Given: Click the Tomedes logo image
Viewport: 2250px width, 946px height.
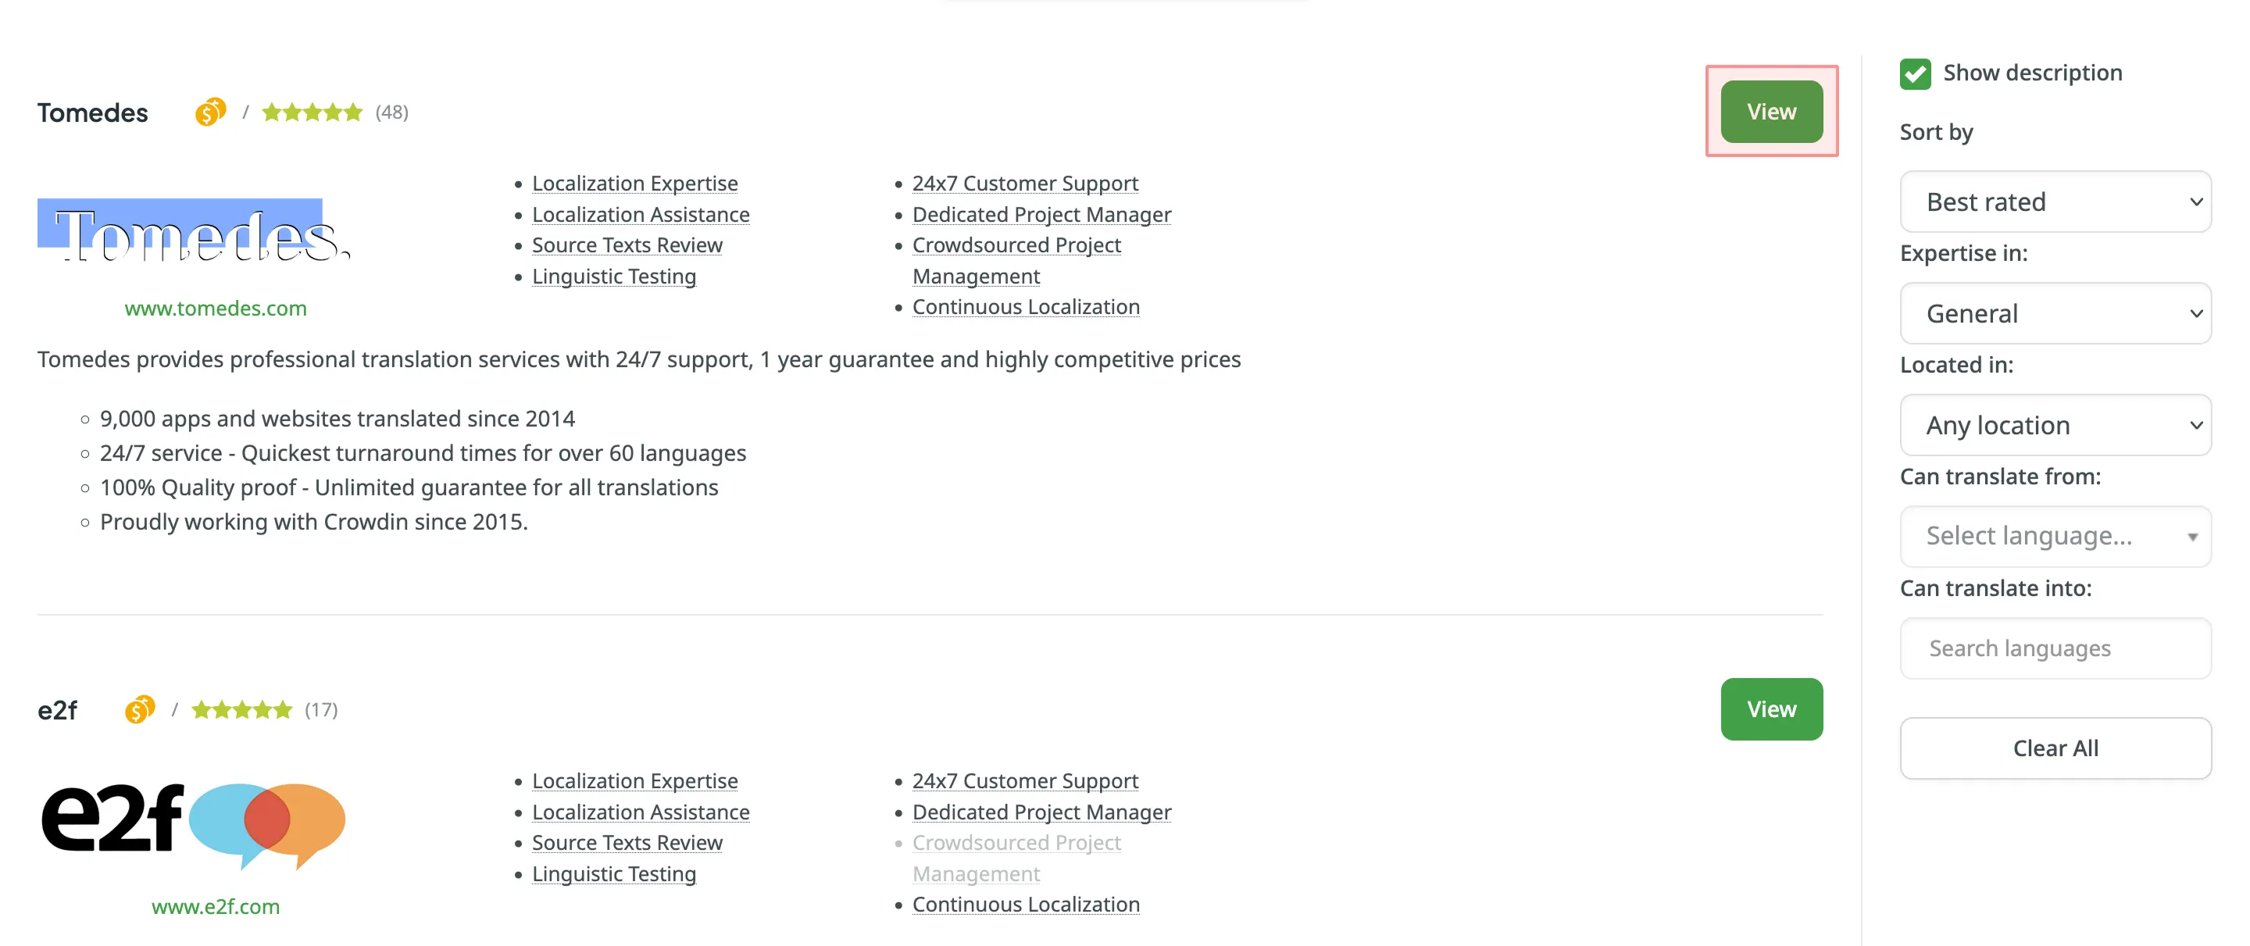Looking at the screenshot, I should tap(194, 232).
